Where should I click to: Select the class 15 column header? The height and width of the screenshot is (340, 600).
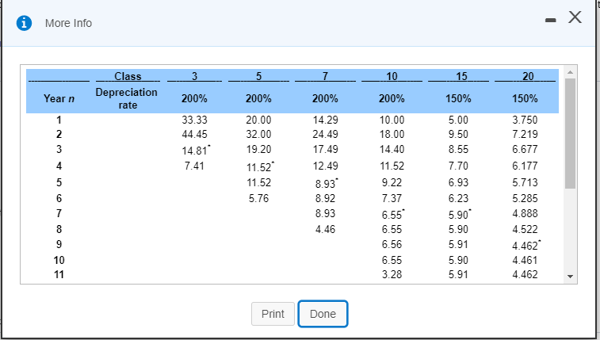(461, 76)
